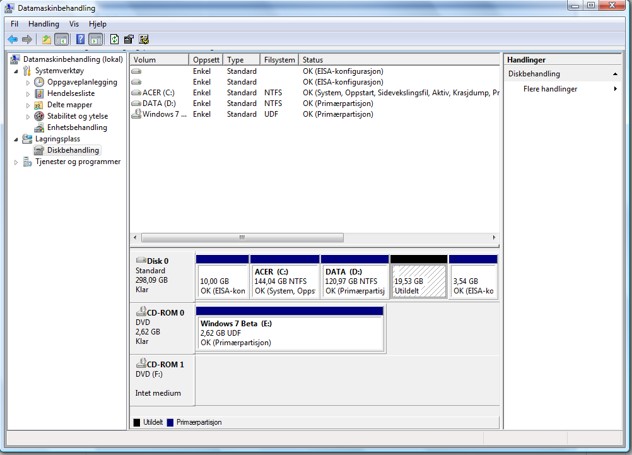
Task: Expand the Flere handlinger submenu arrow
Action: (x=615, y=89)
